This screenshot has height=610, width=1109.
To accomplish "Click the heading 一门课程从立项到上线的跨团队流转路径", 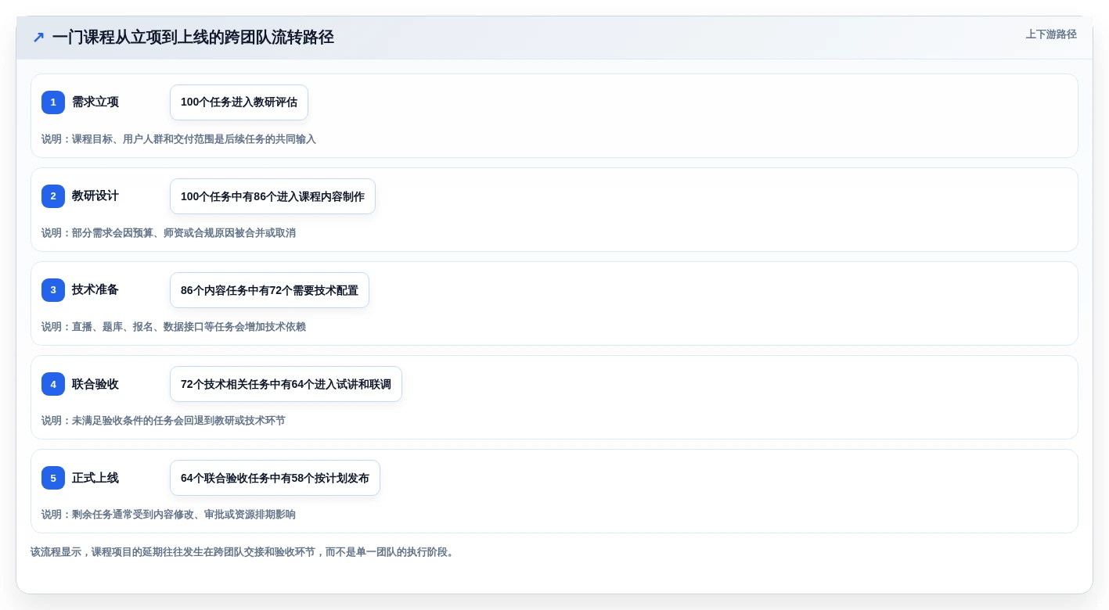I will pyautogui.click(x=193, y=37).
